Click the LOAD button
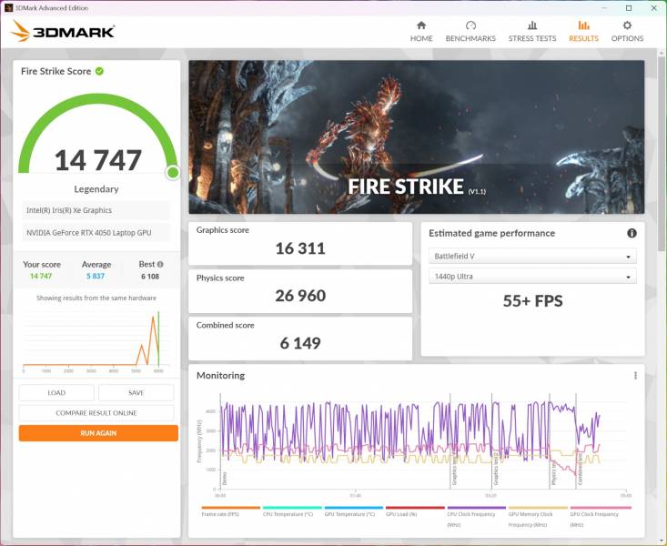Viewport: 667px width, 546px height. point(56,393)
